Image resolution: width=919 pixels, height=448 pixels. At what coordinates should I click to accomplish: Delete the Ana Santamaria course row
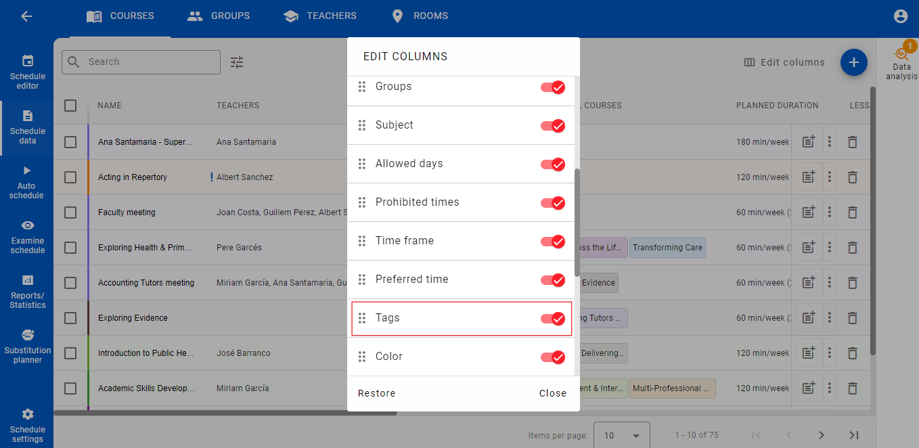[x=853, y=142]
